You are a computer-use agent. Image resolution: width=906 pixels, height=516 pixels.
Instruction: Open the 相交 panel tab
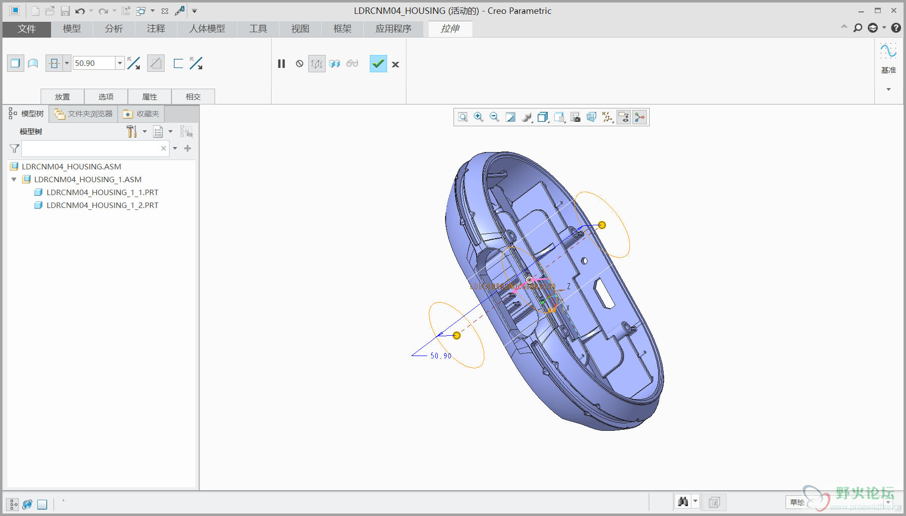tap(193, 97)
